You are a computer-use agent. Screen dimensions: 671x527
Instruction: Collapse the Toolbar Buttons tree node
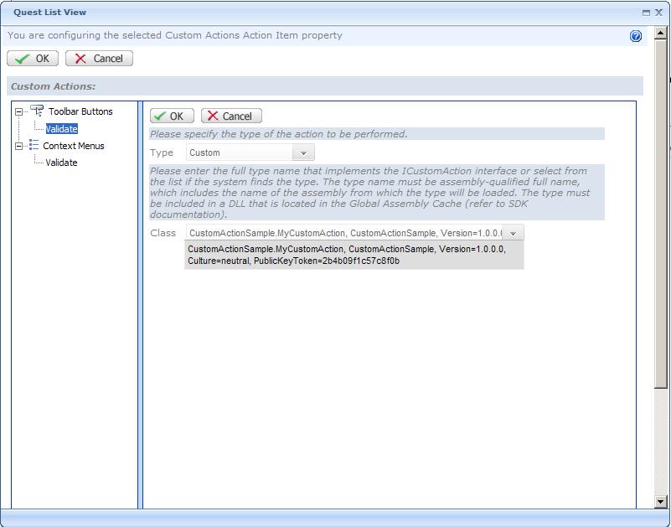click(19, 111)
